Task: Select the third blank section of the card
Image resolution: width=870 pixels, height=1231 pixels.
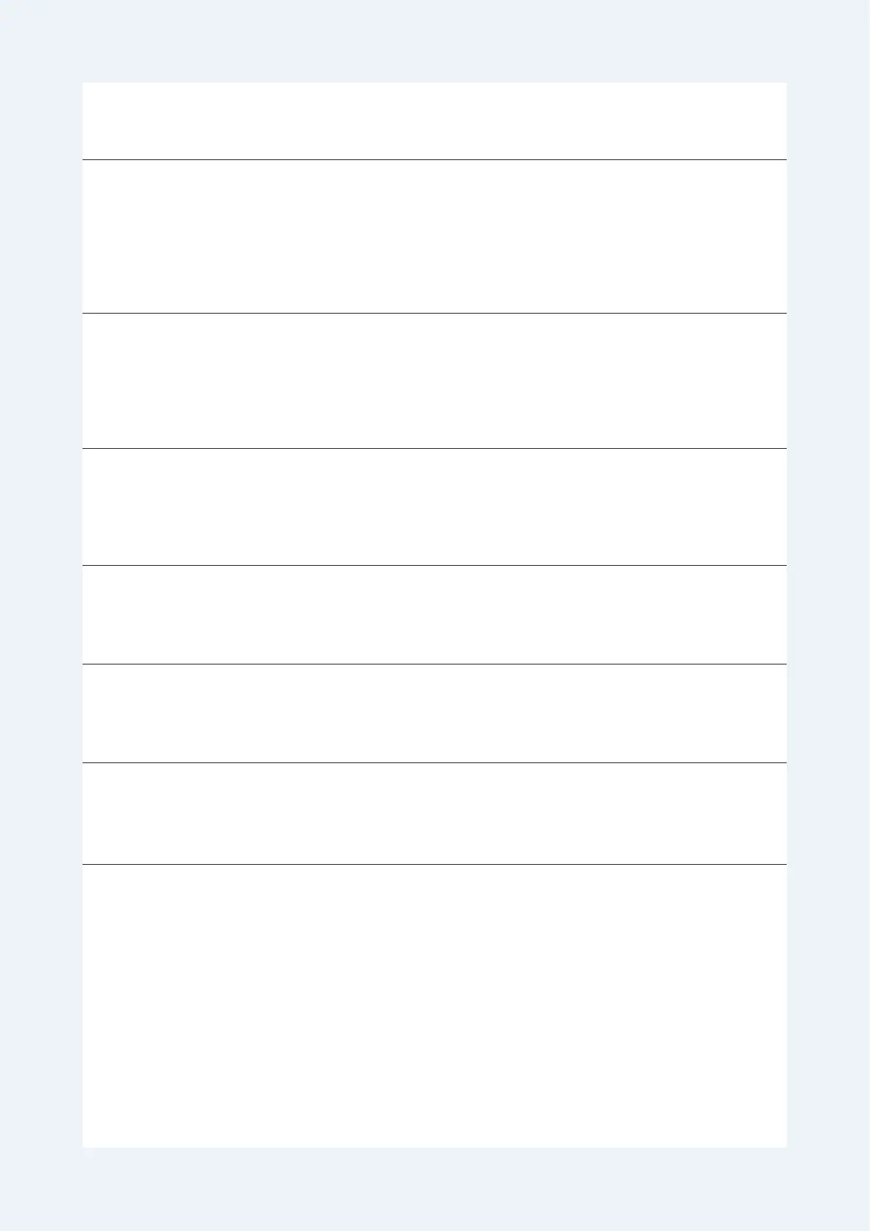Action: (x=435, y=381)
